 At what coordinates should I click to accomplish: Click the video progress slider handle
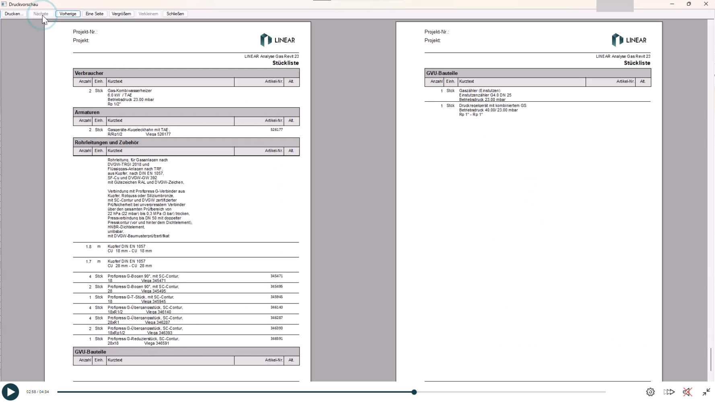pyautogui.click(x=414, y=392)
